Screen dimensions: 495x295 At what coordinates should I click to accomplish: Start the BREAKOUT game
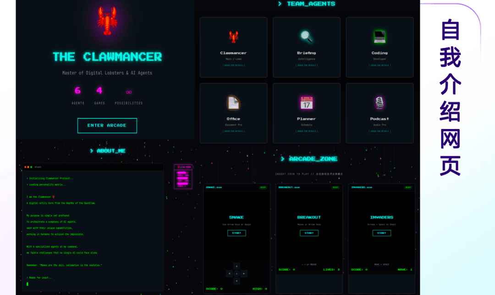click(309, 233)
